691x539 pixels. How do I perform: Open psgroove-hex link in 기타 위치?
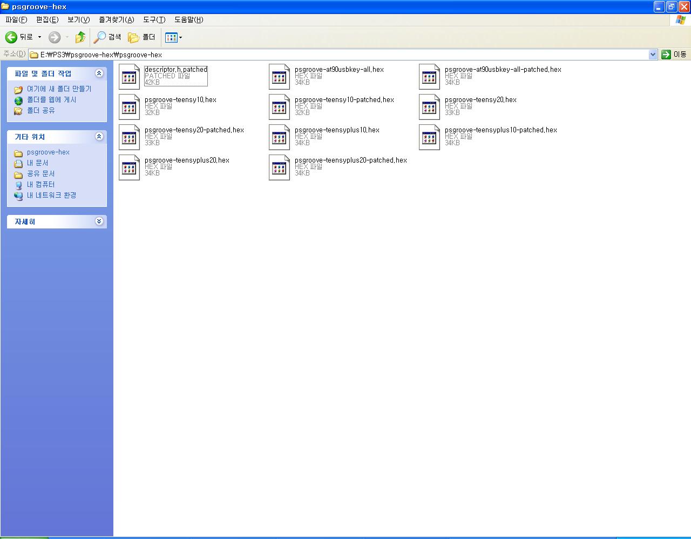48,152
